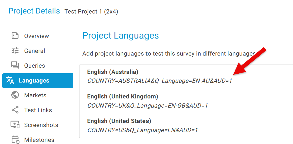Open the Overview text label in sidebar
This screenshot has height=144, width=293.
36,36
